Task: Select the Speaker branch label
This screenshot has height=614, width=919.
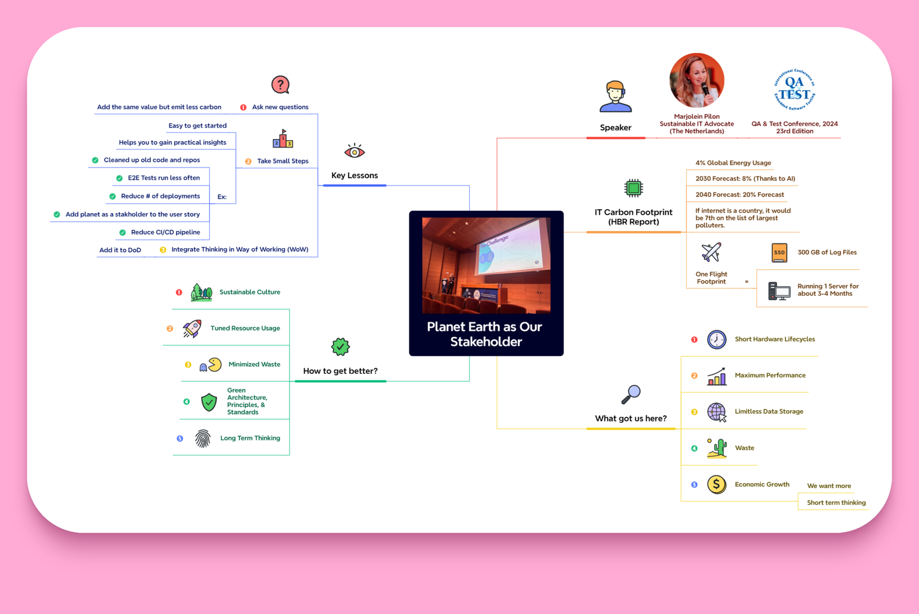Action: pos(616,128)
